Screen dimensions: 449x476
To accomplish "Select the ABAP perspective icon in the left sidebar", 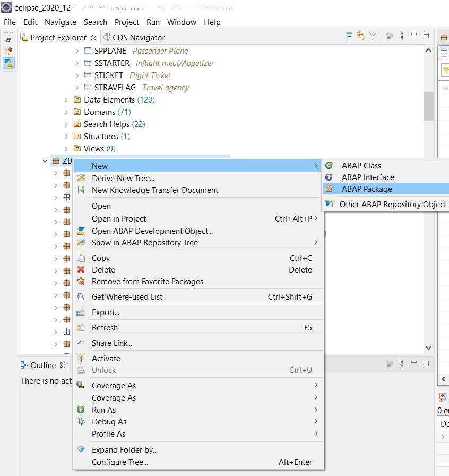I will pyautogui.click(x=8, y=63).
